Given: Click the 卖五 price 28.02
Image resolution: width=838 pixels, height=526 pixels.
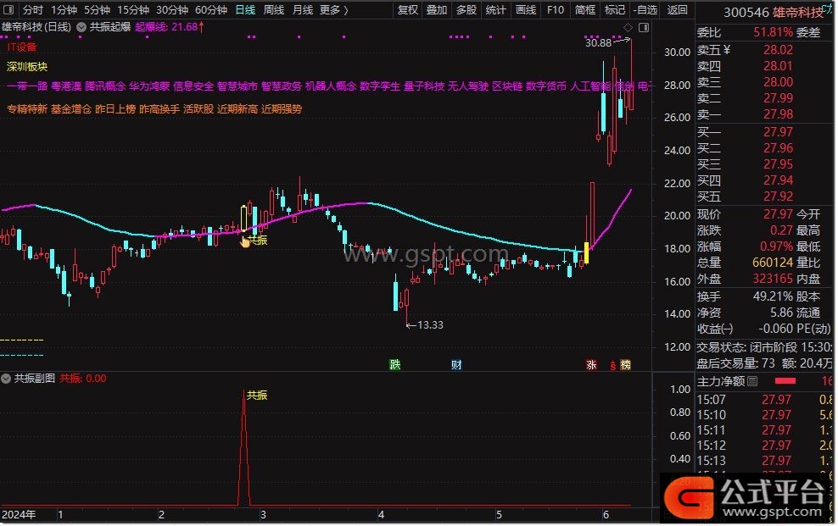Looking at the screenshot, I should pos(778,50).
